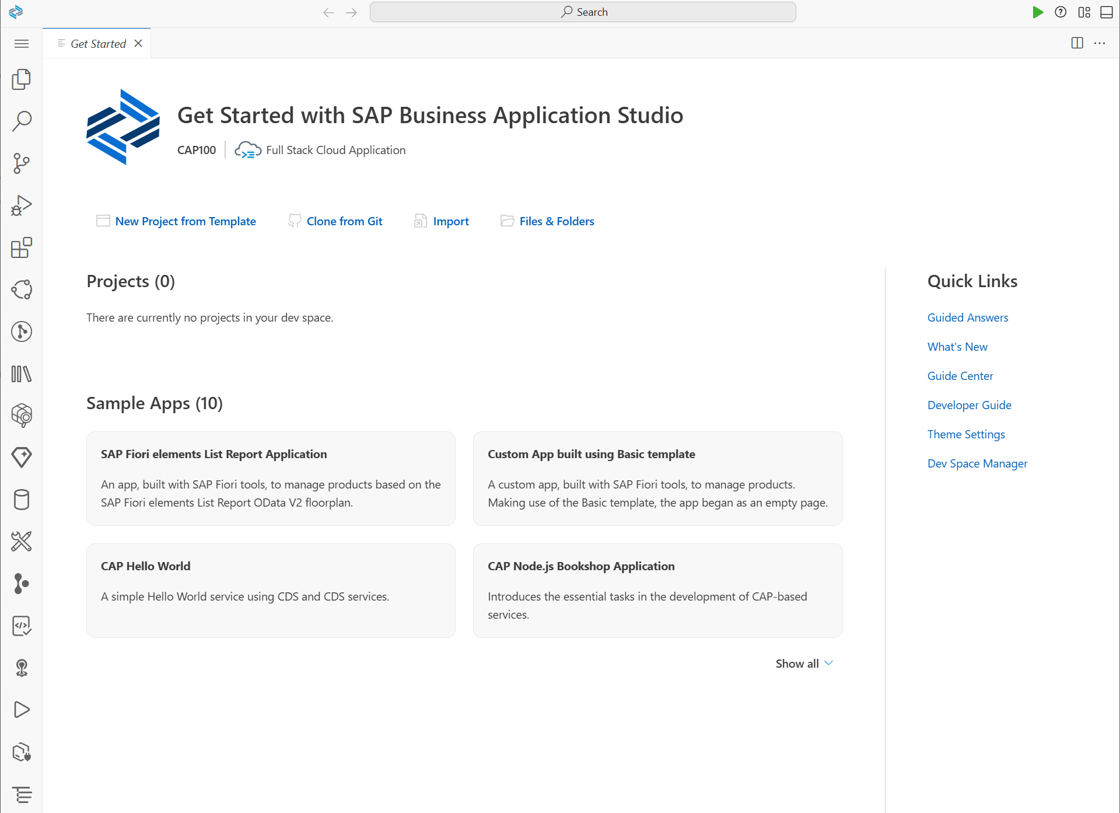Viewport: 1120px width, 813px height.
Task: Select the Get Started tab
Action: (97, 44)
